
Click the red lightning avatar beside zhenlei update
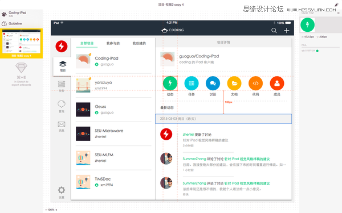tap(166, 134)
